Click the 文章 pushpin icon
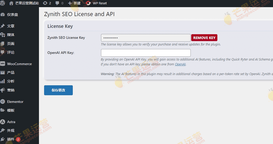273x144 pixels. pos(3,26)
